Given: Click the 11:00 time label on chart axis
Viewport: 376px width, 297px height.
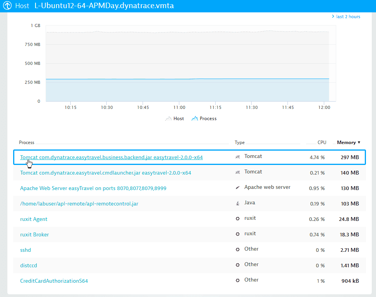Looking at the screenshot, I should (179, 107).
